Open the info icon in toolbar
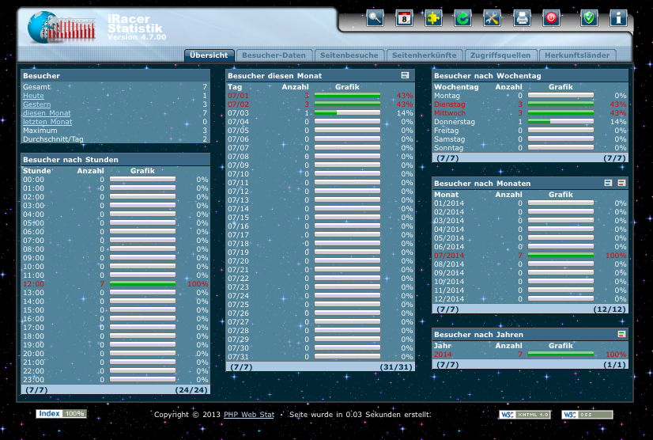Screen dimensions: 653x440 [x=617, y=17]
